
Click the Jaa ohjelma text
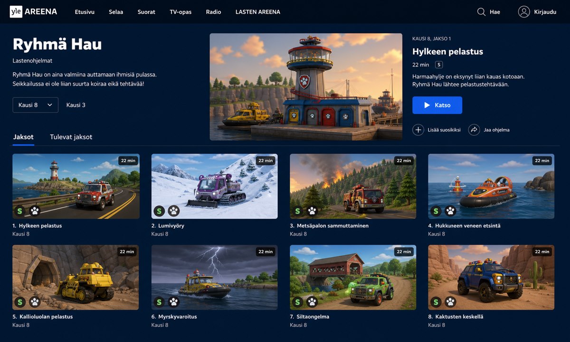pyautogui.click(x=497, y=130)
